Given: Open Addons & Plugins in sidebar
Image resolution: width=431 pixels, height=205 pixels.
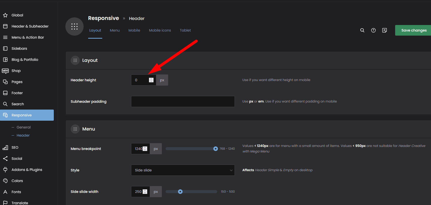Looking at the screenshot, I should tap(27, 170).
